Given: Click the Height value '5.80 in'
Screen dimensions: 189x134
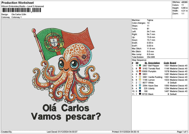Looking at the screenshot, I should pyautogui.click(x=185, y=8).
